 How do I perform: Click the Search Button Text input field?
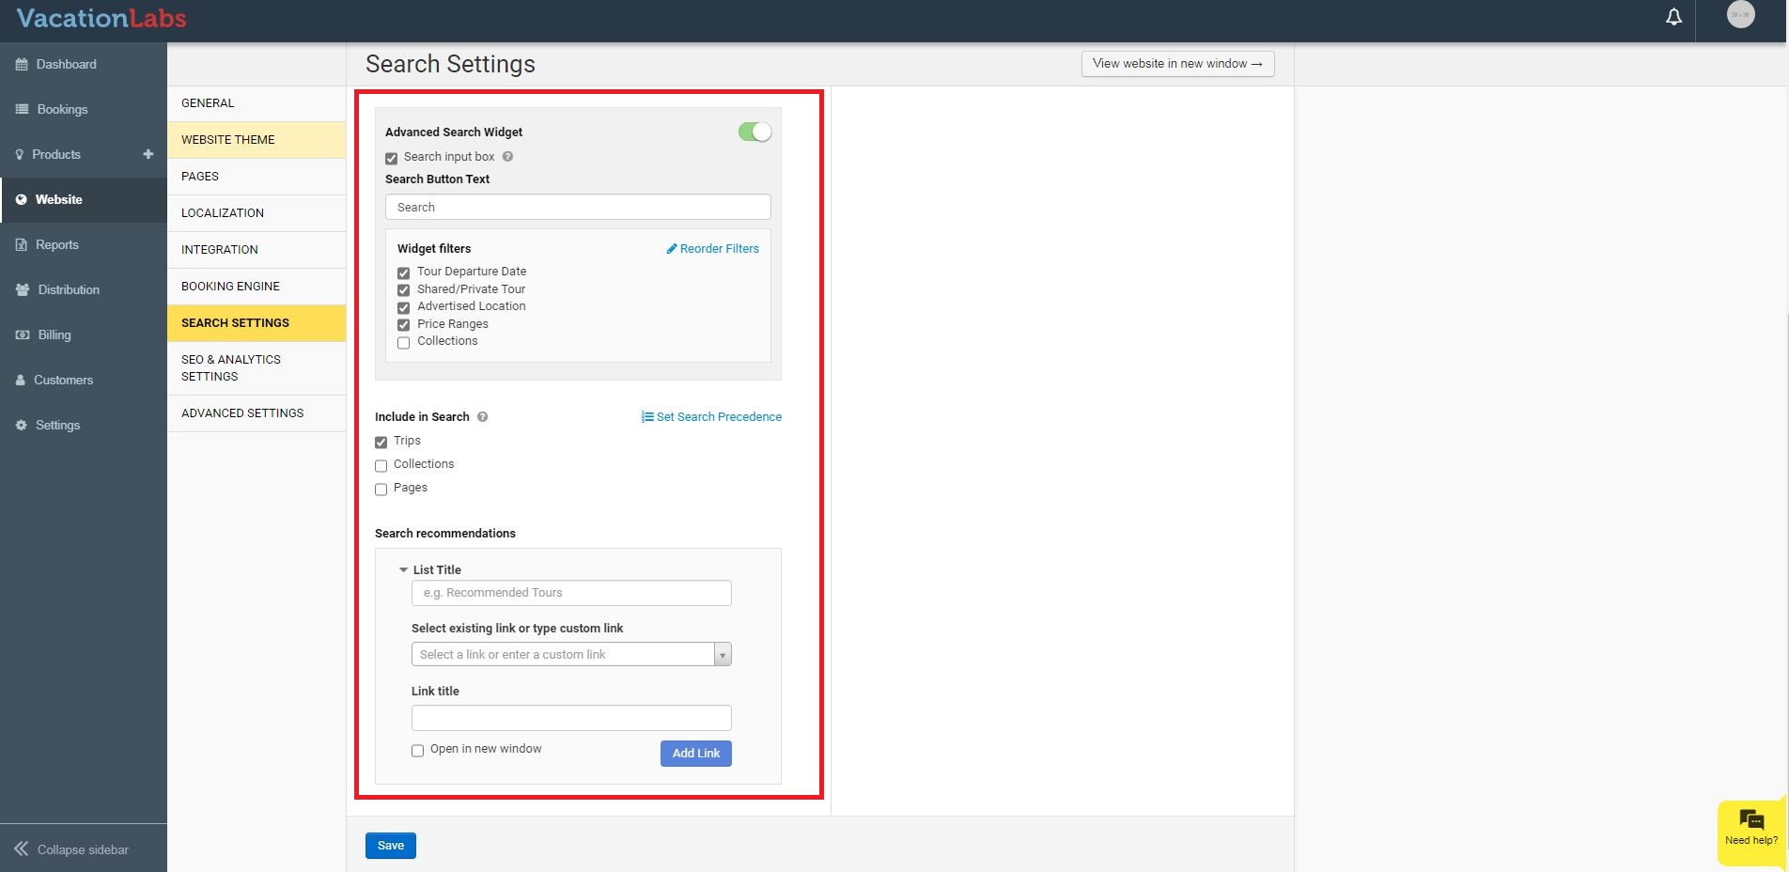tap(578, 208)
